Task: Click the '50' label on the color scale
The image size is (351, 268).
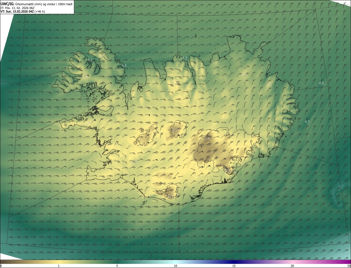Action: pyautogui.click(x=349, y=266)
